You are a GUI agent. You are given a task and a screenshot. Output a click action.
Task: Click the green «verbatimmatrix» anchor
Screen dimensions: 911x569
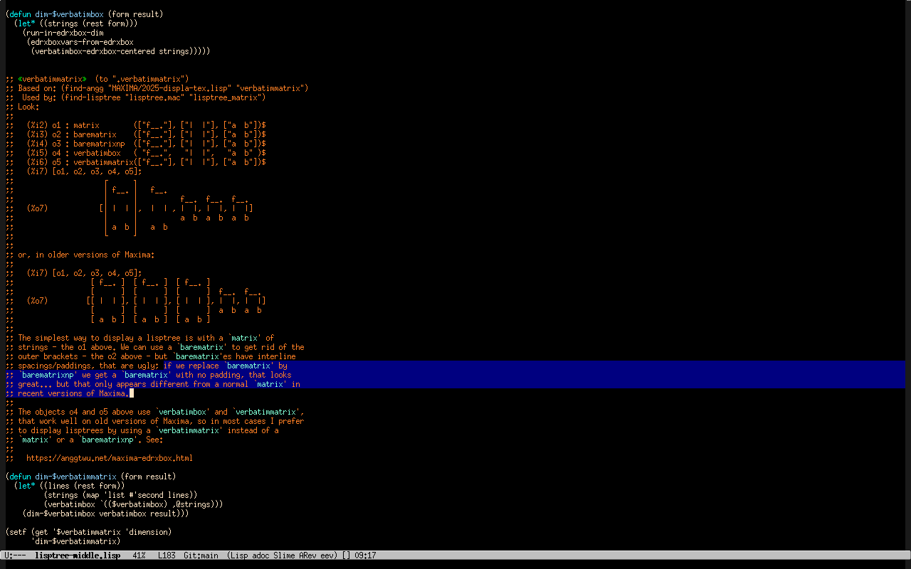point(52,79)
